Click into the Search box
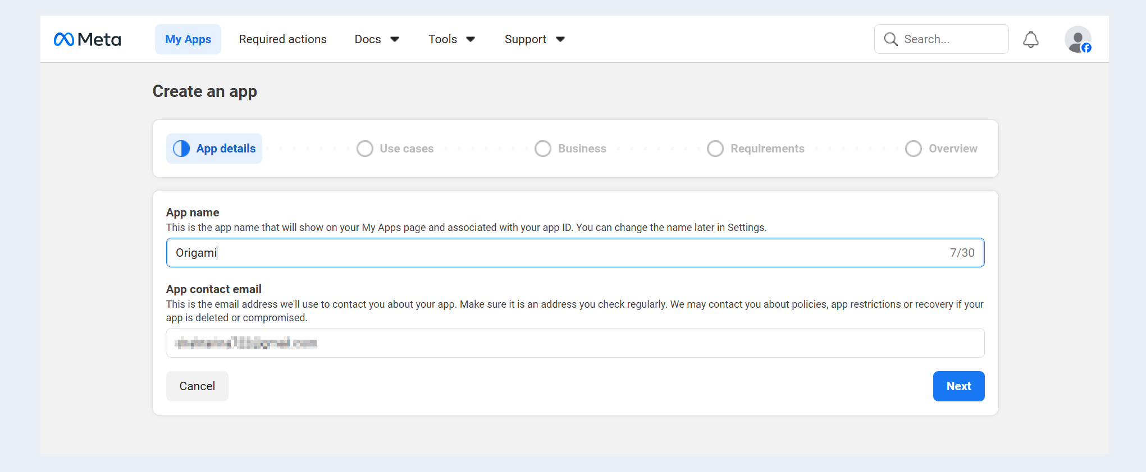The image size is (1146, 472). (942, 39)
